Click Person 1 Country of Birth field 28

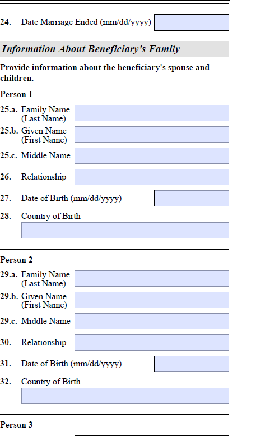(x=125, y=230)
